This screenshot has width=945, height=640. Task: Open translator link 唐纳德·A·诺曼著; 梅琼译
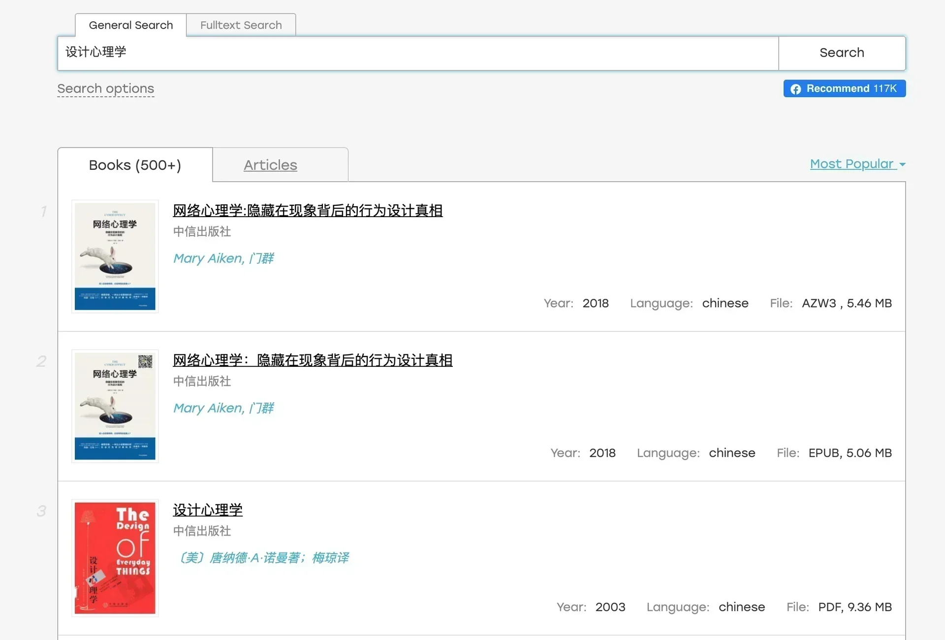pyautogui.click(x=264, y=558)
